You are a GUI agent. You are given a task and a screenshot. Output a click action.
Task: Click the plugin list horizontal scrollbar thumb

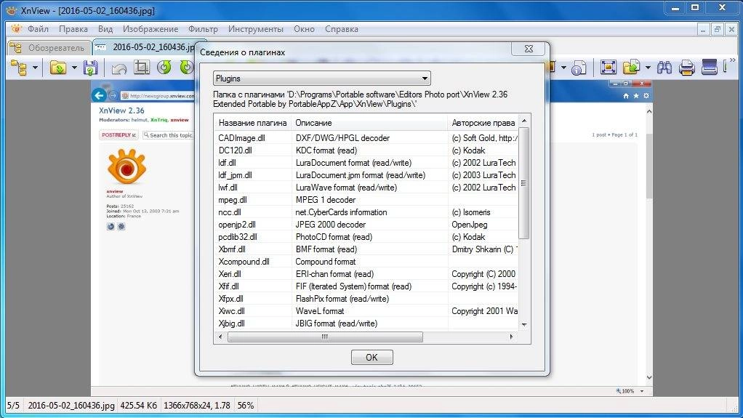(x=325, y=337)
